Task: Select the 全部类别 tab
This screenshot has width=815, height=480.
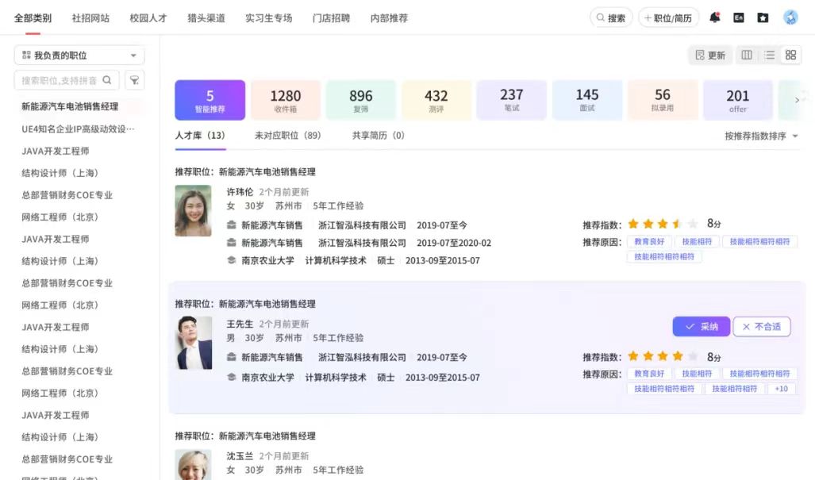Action: (33, 18)
